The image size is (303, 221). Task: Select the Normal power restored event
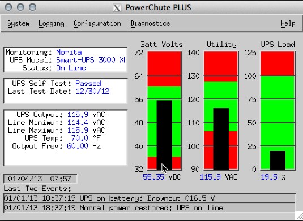pos(150,207)
